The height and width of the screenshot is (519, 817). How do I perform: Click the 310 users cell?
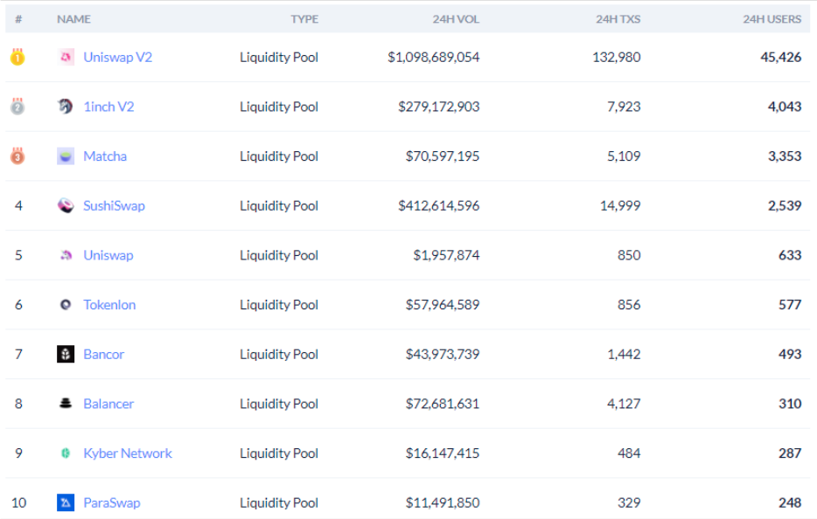(x=790, y=404)
